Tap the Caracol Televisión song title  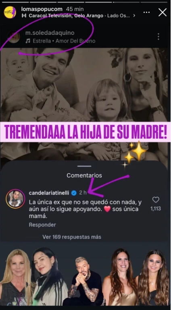click(x=66, y=16)
